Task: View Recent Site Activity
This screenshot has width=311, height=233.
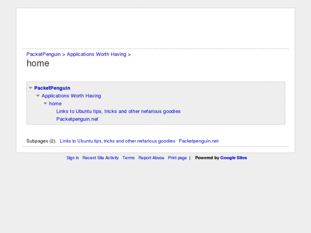Action: pyautogui.click(x=101, y=158)
